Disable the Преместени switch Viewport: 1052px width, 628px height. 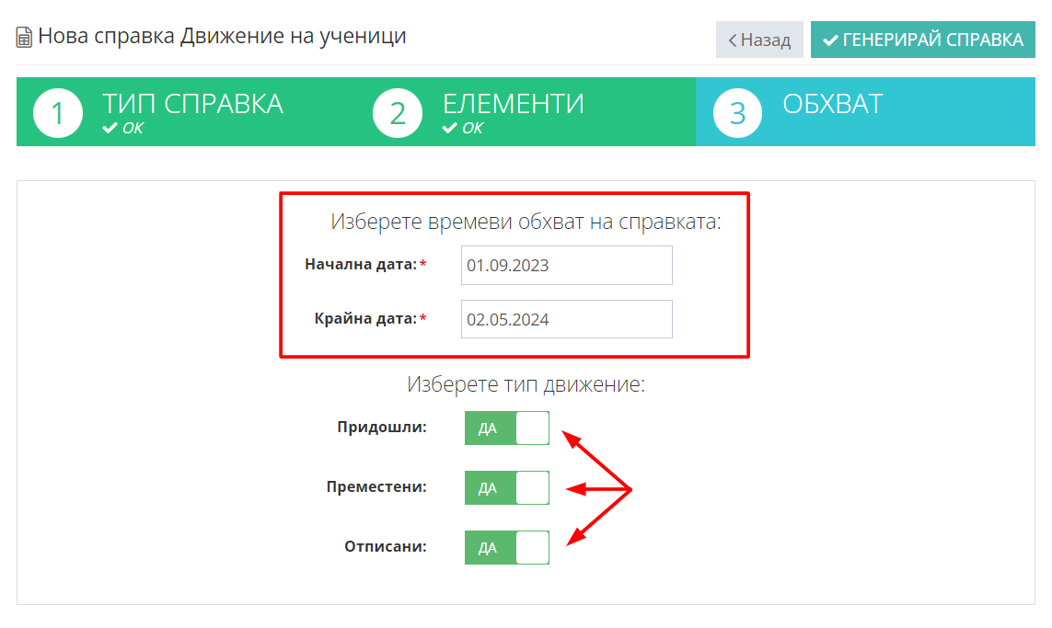click(x=506, y=488)
